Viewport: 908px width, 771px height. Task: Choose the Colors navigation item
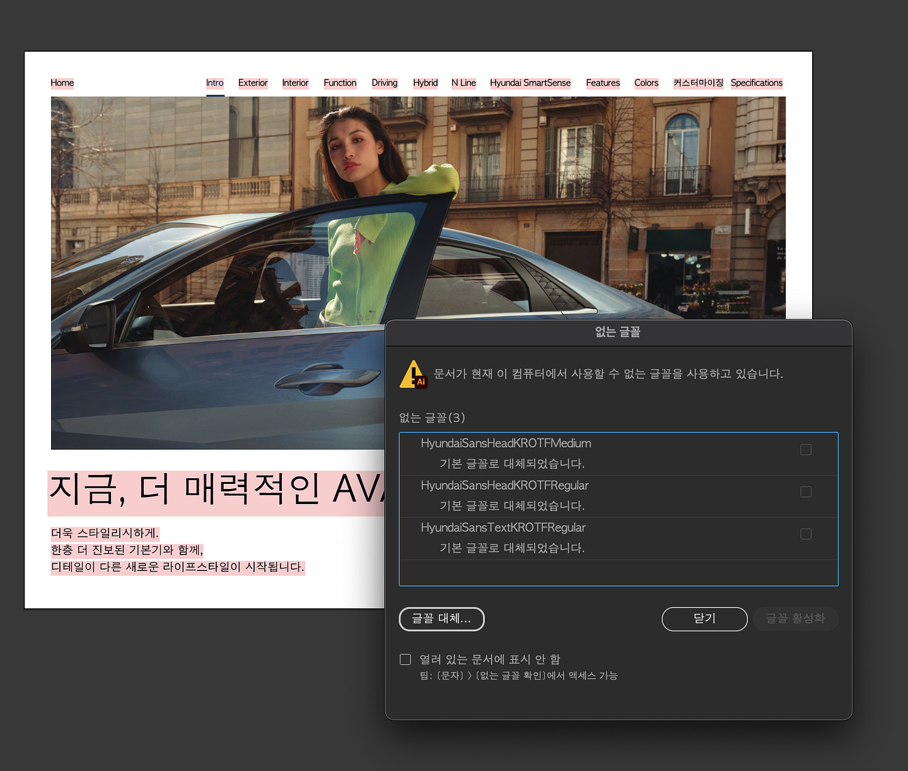[646, 83]
